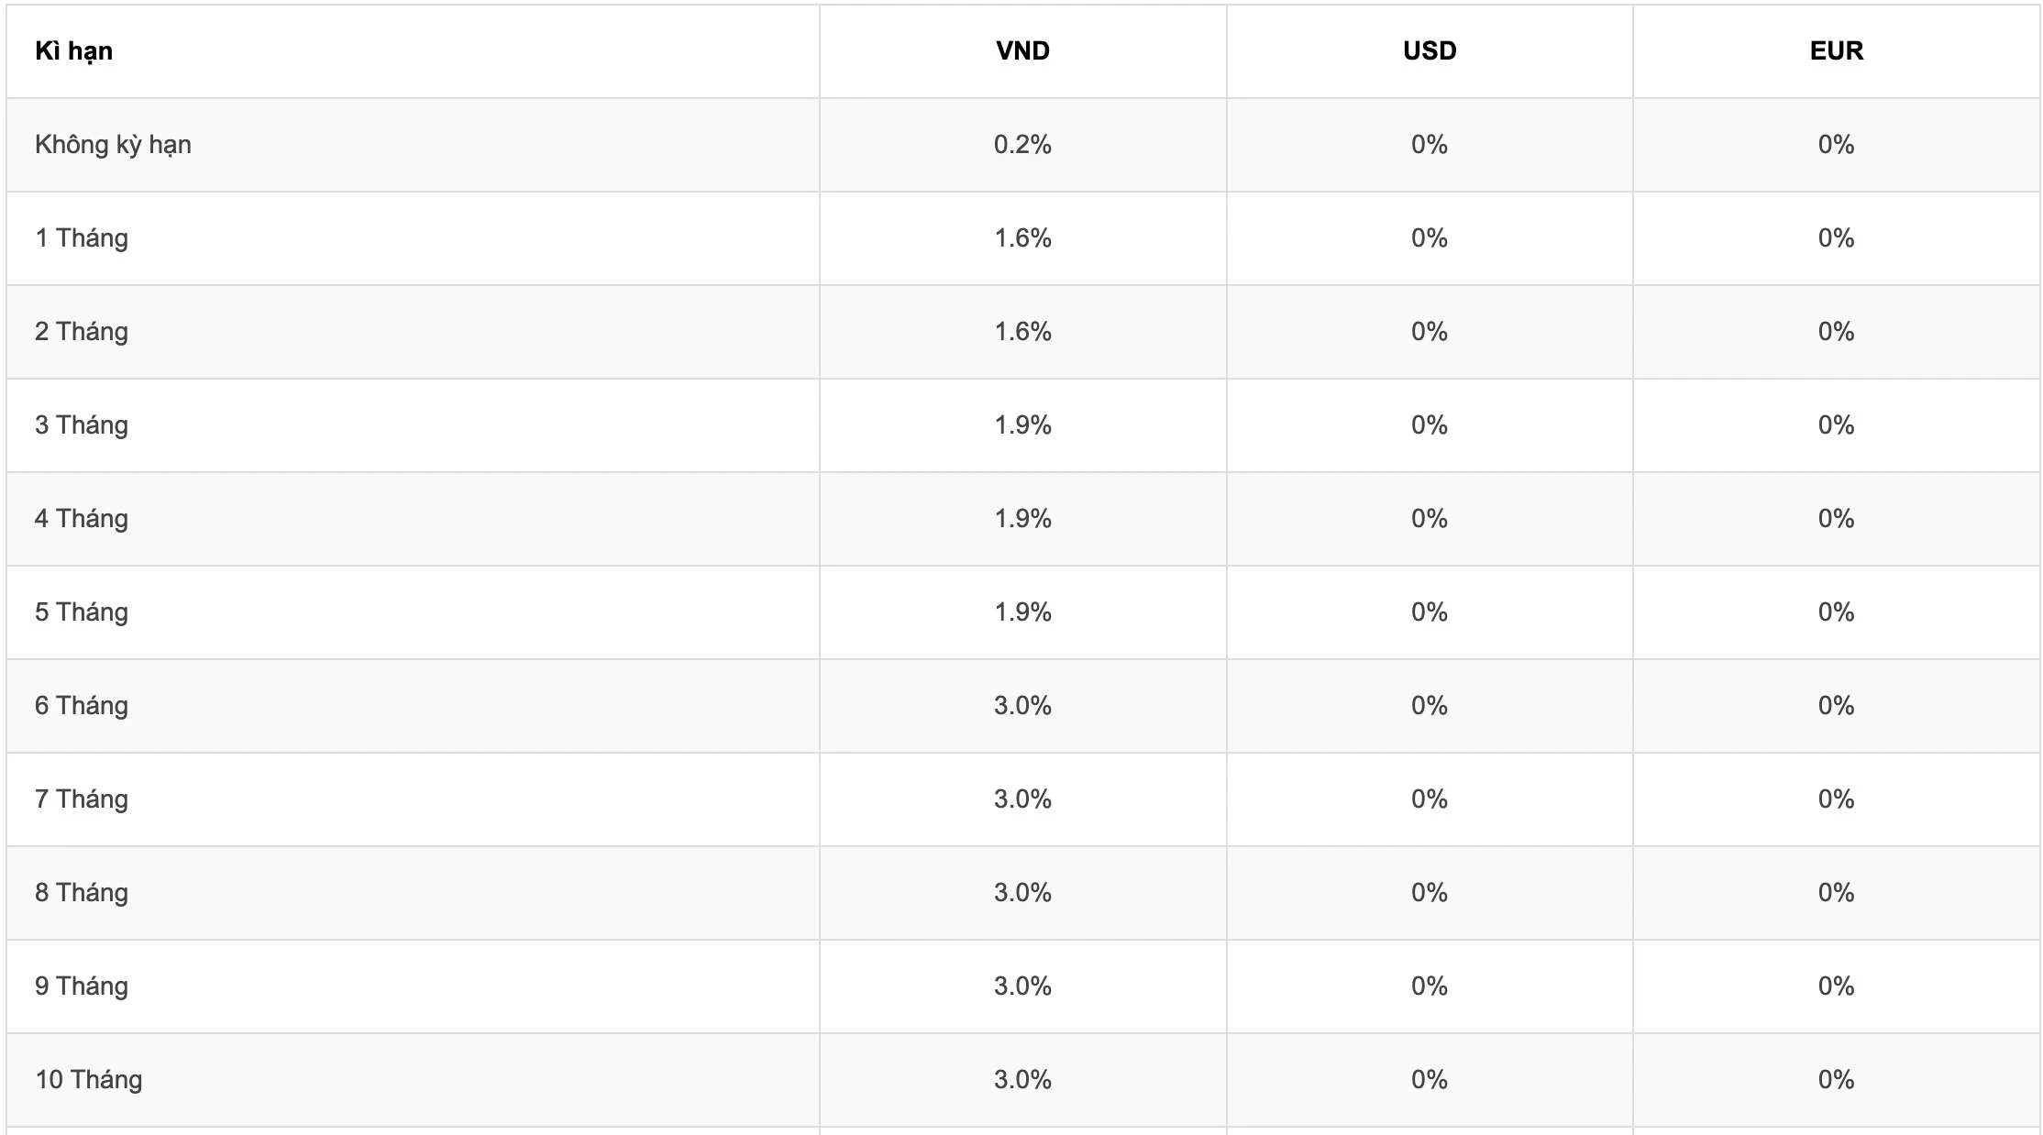The height and width of the screenshot is (1135, 2043).
Task: Select EUR rate for 9 Tháng
Action: 1836,986
